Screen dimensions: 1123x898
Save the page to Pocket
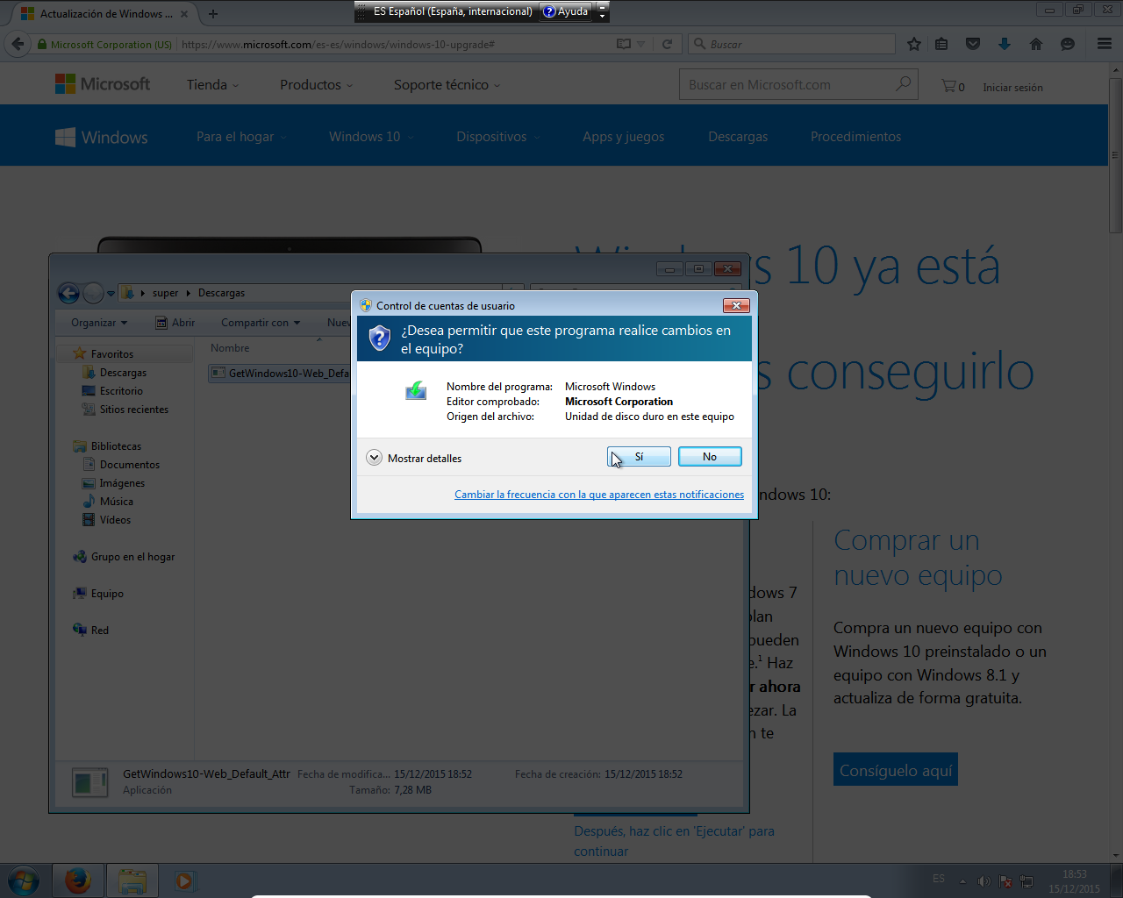972,42
